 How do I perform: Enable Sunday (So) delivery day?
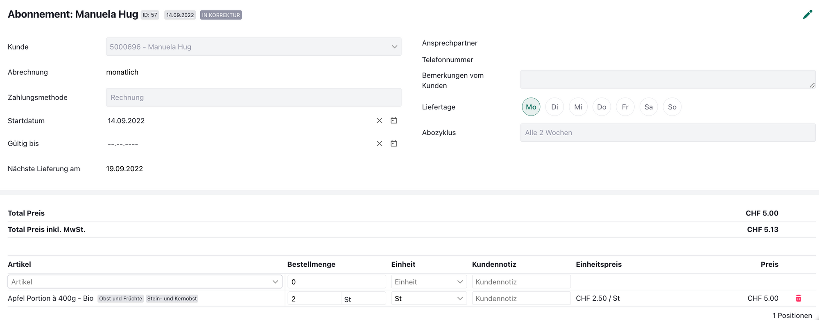pos(672,107)
